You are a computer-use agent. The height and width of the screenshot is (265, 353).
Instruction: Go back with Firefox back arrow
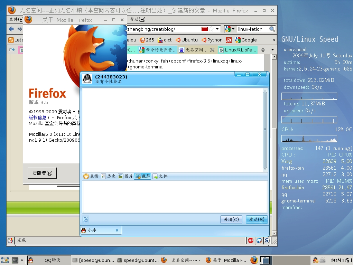click(11, 29)
